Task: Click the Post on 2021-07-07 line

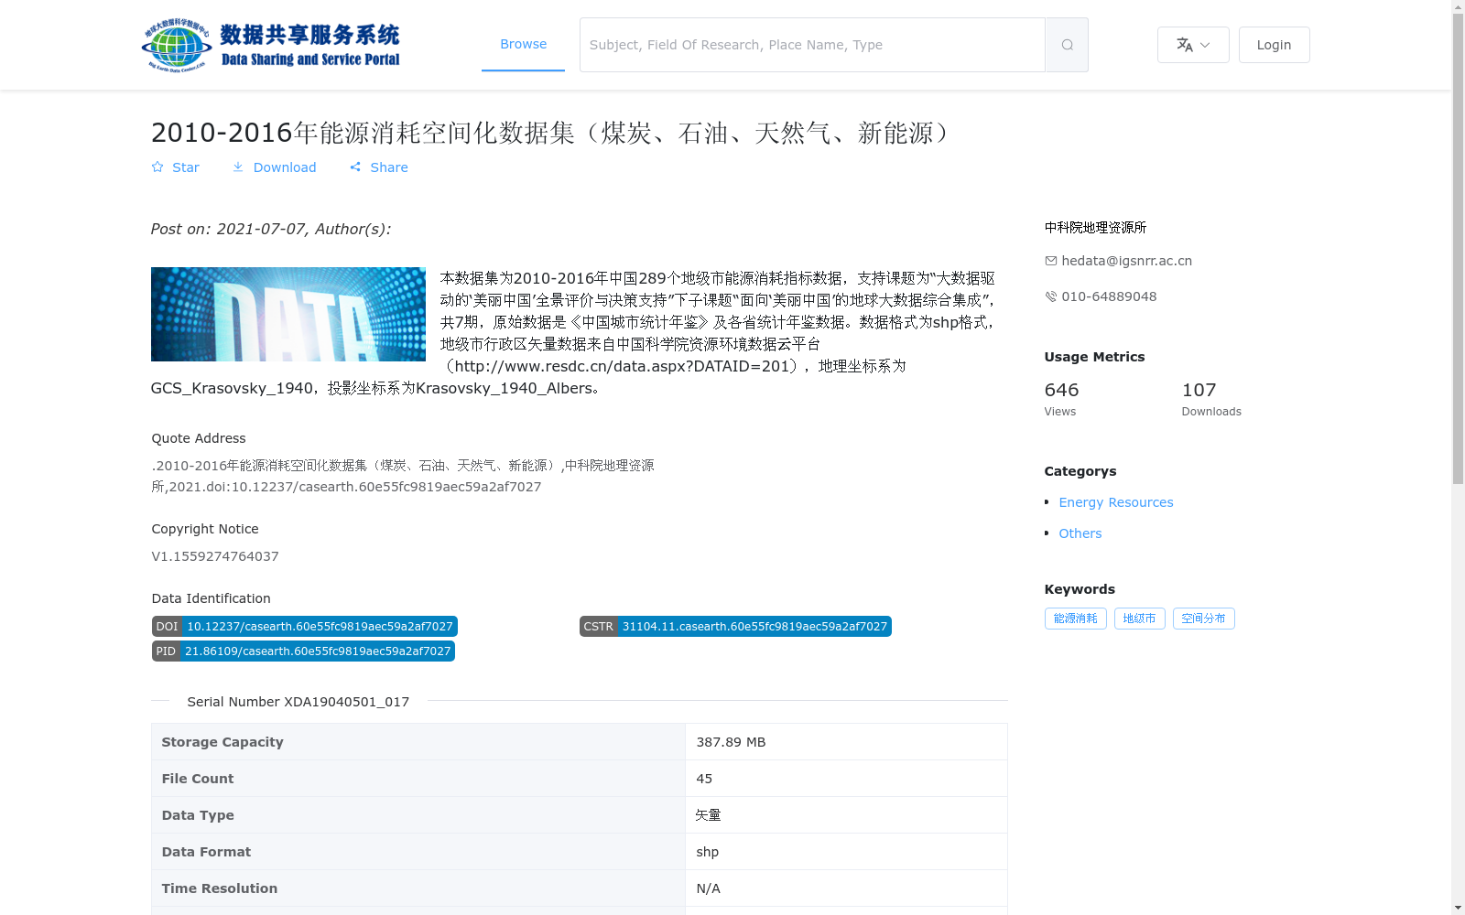Action: 270,229
